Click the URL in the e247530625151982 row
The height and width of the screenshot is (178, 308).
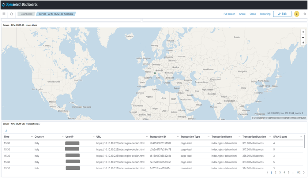(120, 143)
